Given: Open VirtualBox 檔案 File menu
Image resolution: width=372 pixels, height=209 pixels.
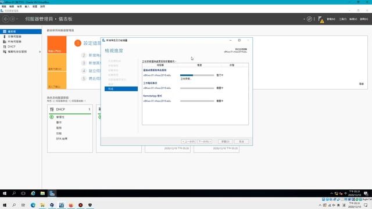Looking at the screenshot, I should coord(4,6).
